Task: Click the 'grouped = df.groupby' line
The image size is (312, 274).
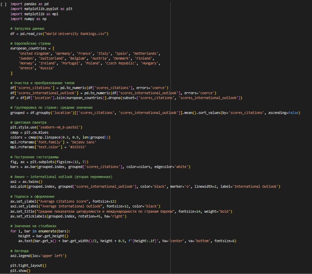Action: coord(155,112)
